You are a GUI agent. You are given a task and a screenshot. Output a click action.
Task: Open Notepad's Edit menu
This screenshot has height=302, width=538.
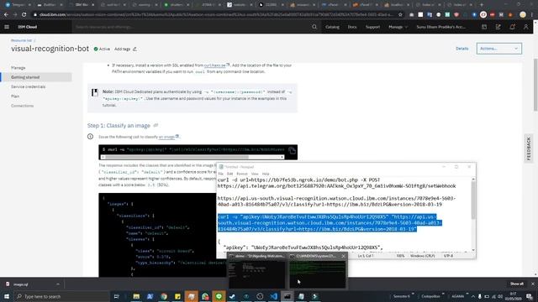229,174
